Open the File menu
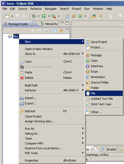 point(5,9)
